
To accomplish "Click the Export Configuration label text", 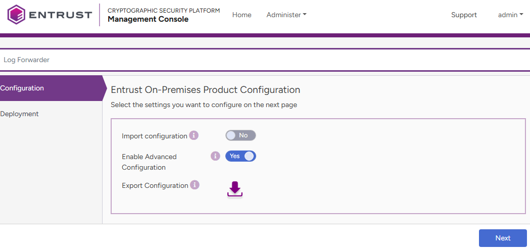I will 155,186.
